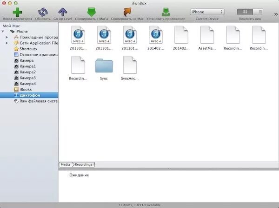Select the Sync folder
The image size is (279, 208).
tap(104, 68)
